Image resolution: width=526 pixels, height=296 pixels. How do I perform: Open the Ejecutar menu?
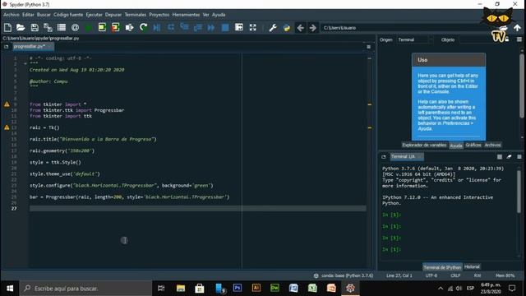tap(94, 15)
